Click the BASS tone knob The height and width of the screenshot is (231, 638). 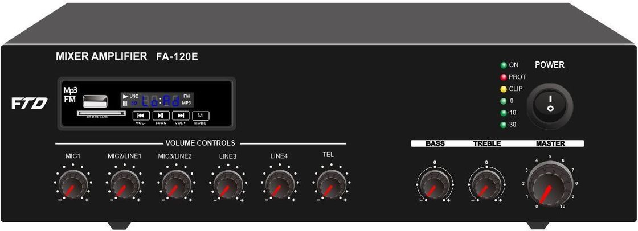coord(435,184)
